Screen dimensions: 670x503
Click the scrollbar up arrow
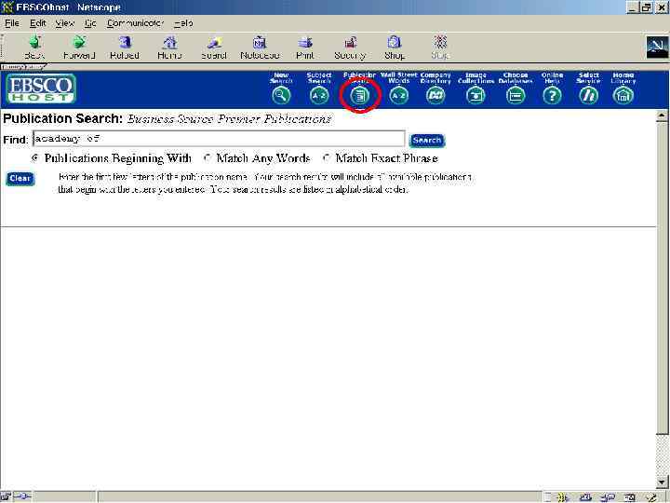tap(662, 116)
